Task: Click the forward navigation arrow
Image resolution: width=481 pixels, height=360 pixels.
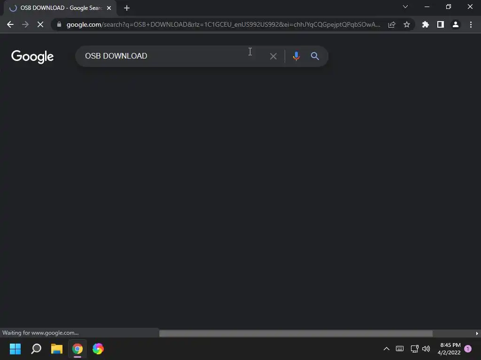Action: click(25, 24)
